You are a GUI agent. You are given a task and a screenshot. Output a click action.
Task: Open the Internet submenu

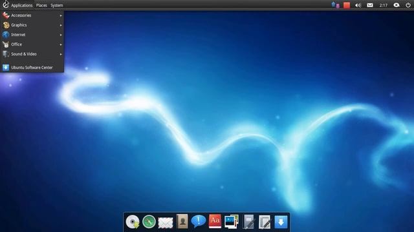tap(32, 35)
